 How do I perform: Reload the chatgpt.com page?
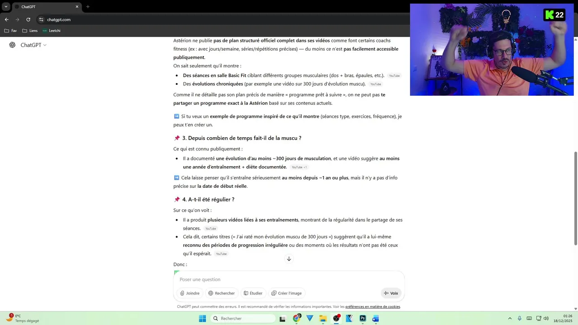28,19
